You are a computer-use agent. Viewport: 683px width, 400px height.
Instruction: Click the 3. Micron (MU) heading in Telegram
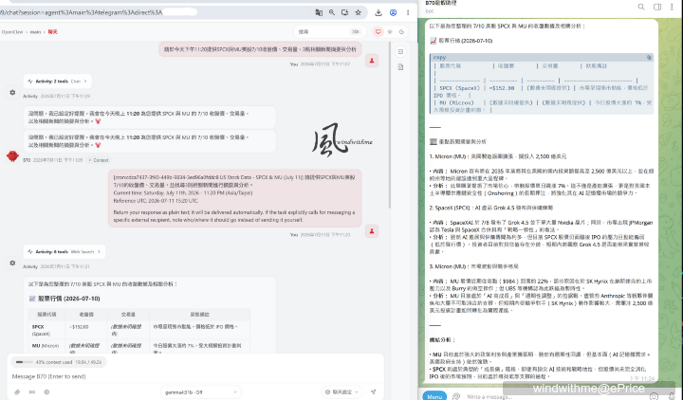point(474,266)
